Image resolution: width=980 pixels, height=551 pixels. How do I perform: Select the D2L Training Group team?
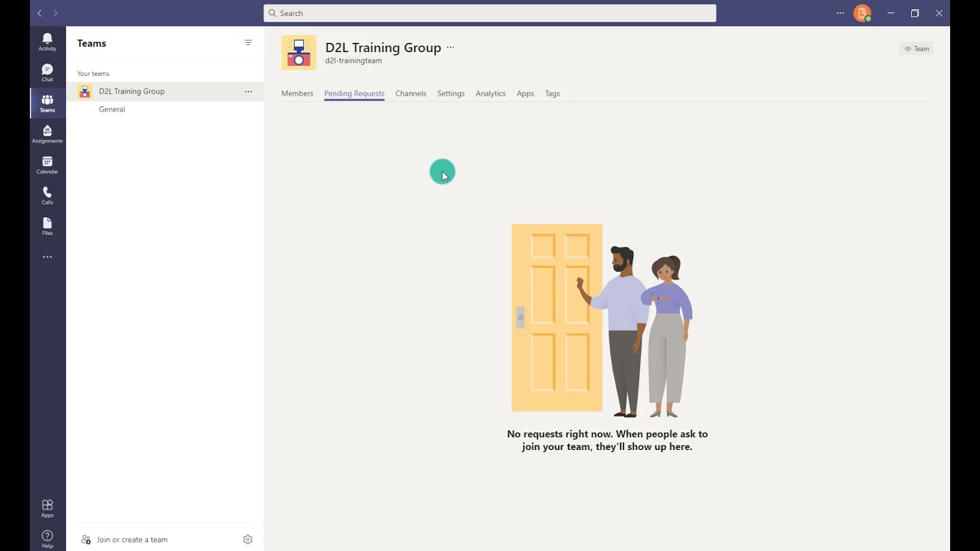[x=165, y=91]
